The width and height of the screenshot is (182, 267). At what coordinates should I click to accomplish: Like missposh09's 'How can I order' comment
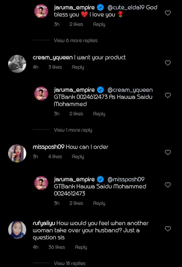pos(168,152)
